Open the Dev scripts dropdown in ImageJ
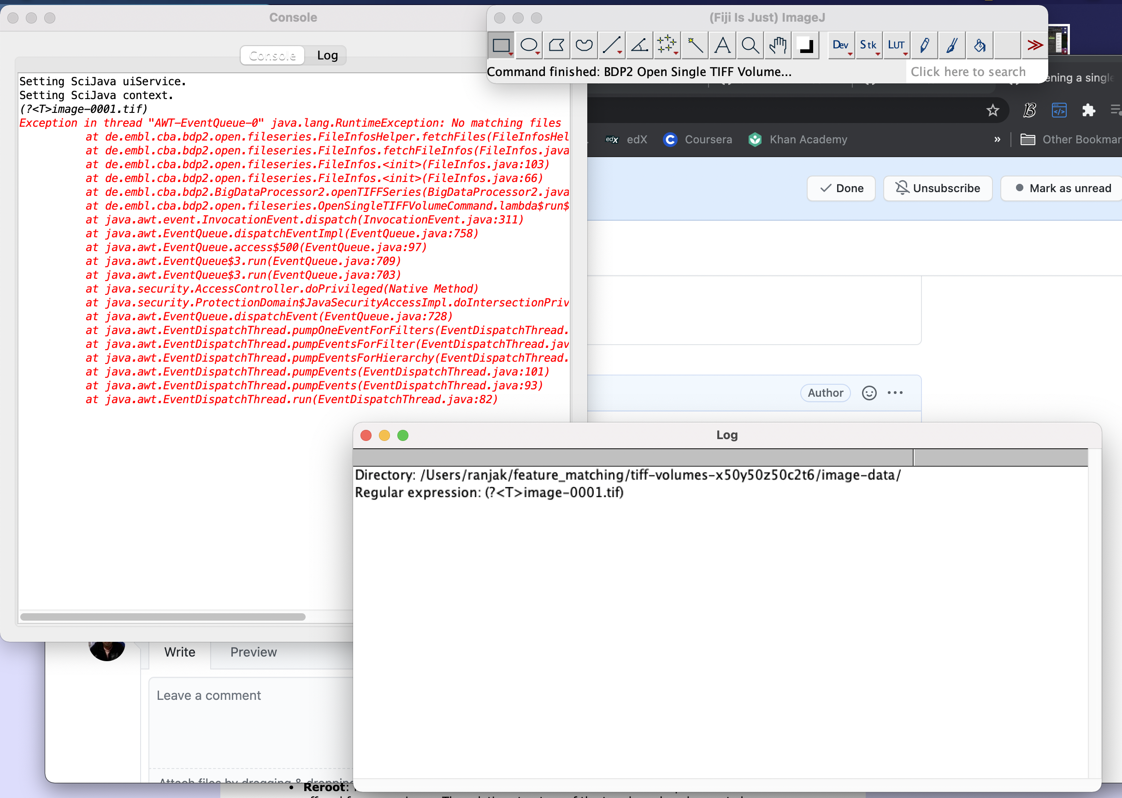 [841, 45]
